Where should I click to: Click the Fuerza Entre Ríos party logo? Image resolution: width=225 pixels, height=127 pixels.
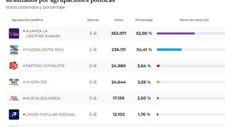point(14,50)
